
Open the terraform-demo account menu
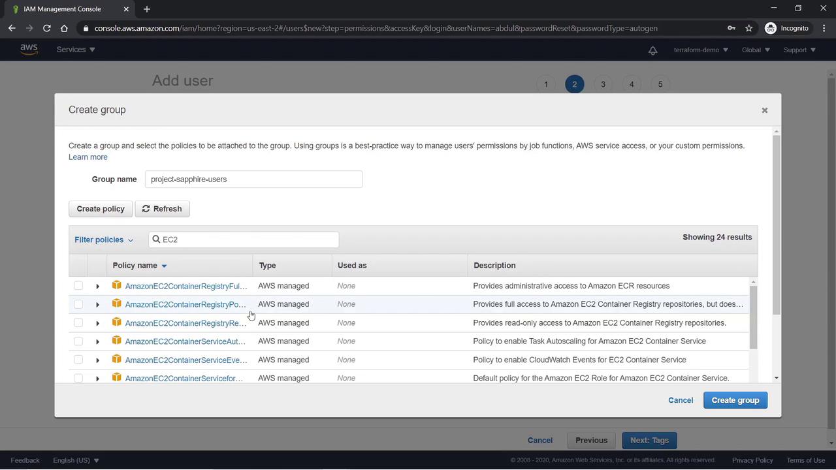click(700, 50)
